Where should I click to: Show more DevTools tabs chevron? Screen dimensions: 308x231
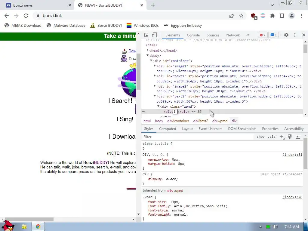[x=248, y=35]
